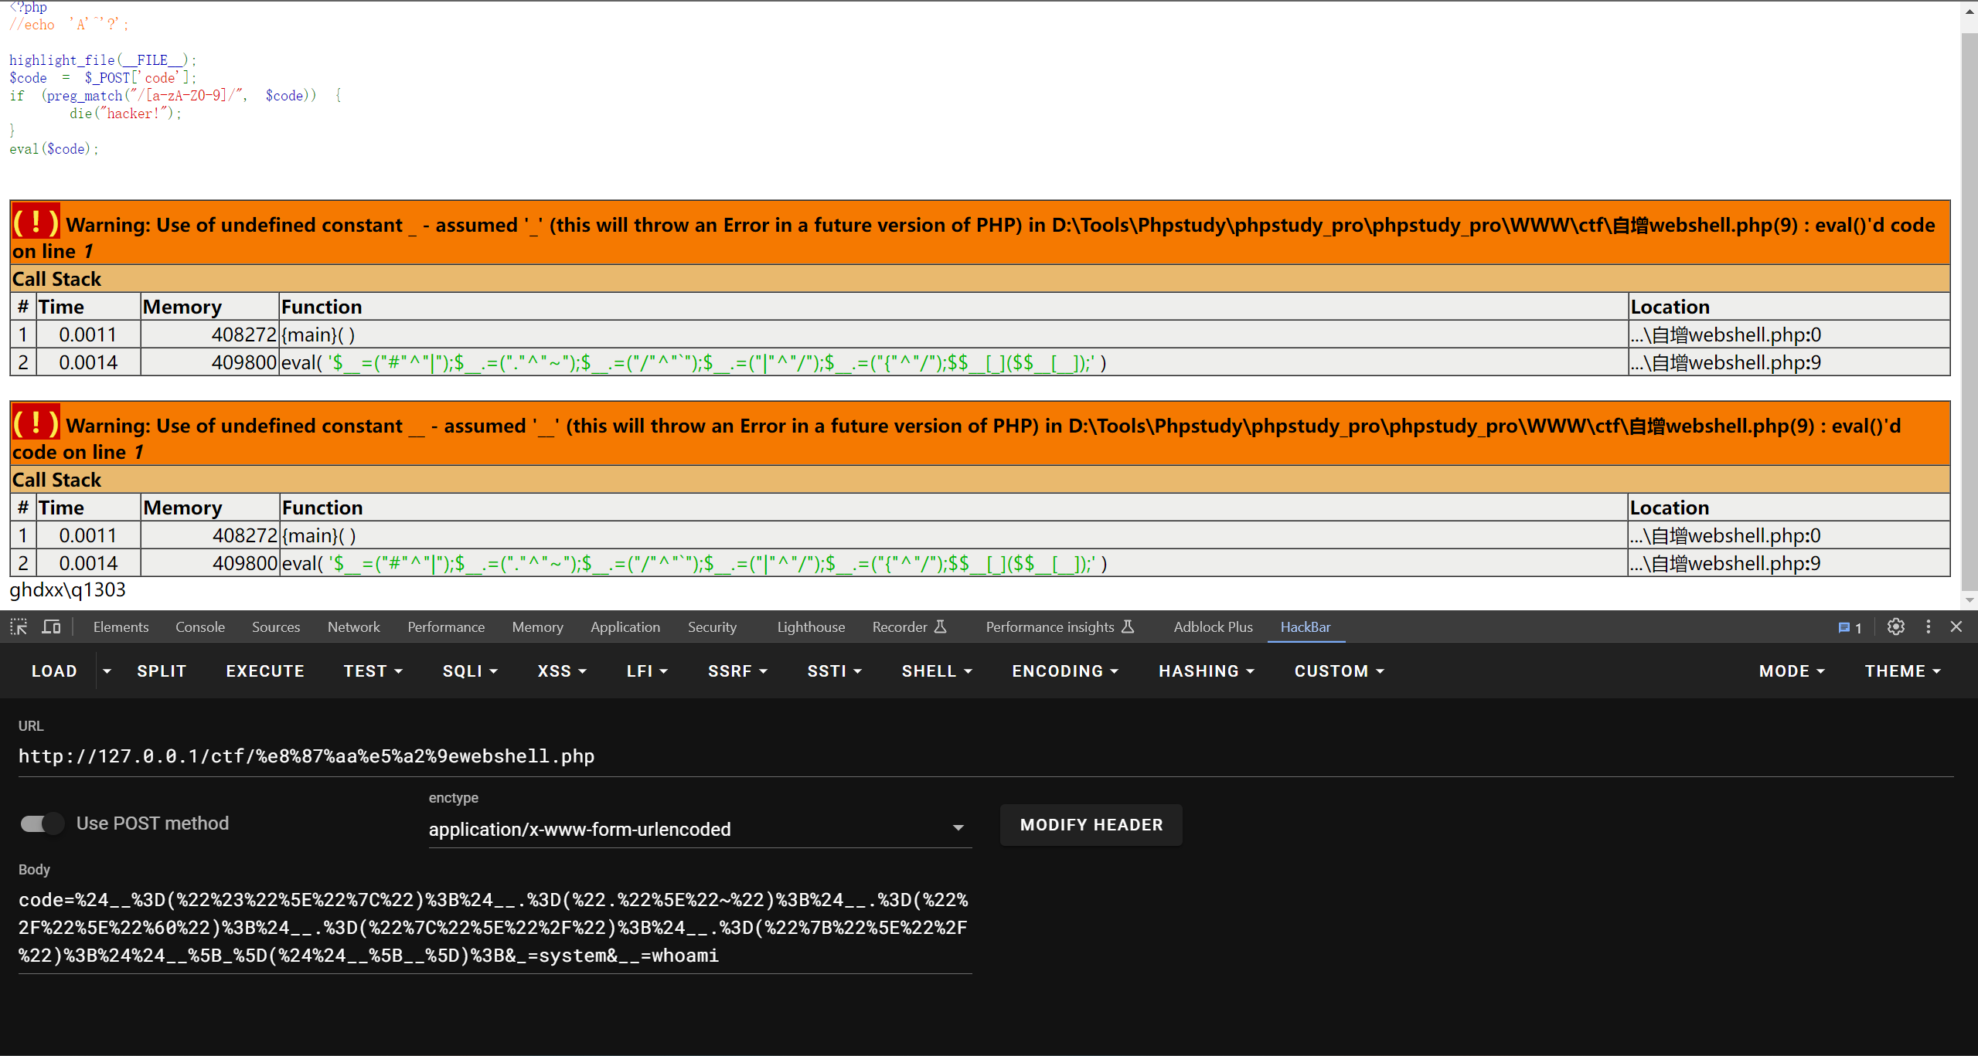
Task: Click the die("hacker!") code line
Action: pyautogui.click(x=125, y=114)
